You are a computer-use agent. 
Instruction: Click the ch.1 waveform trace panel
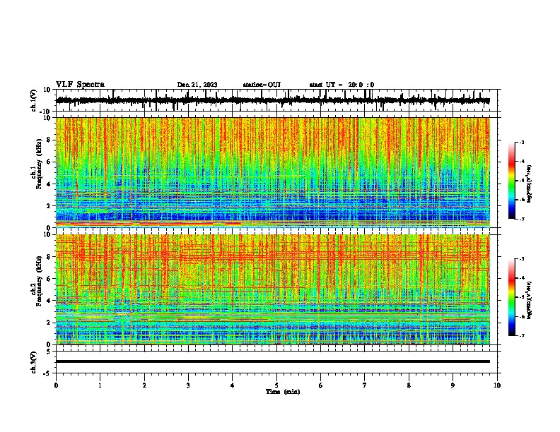tap(278, 100)
